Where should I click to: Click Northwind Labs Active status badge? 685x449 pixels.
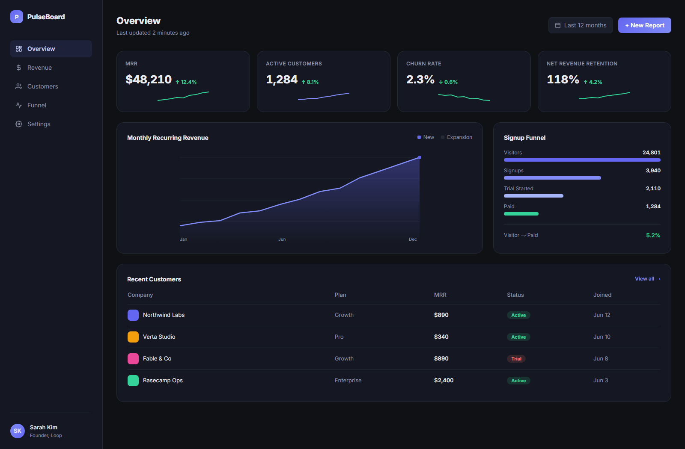(x=518, y=315)
